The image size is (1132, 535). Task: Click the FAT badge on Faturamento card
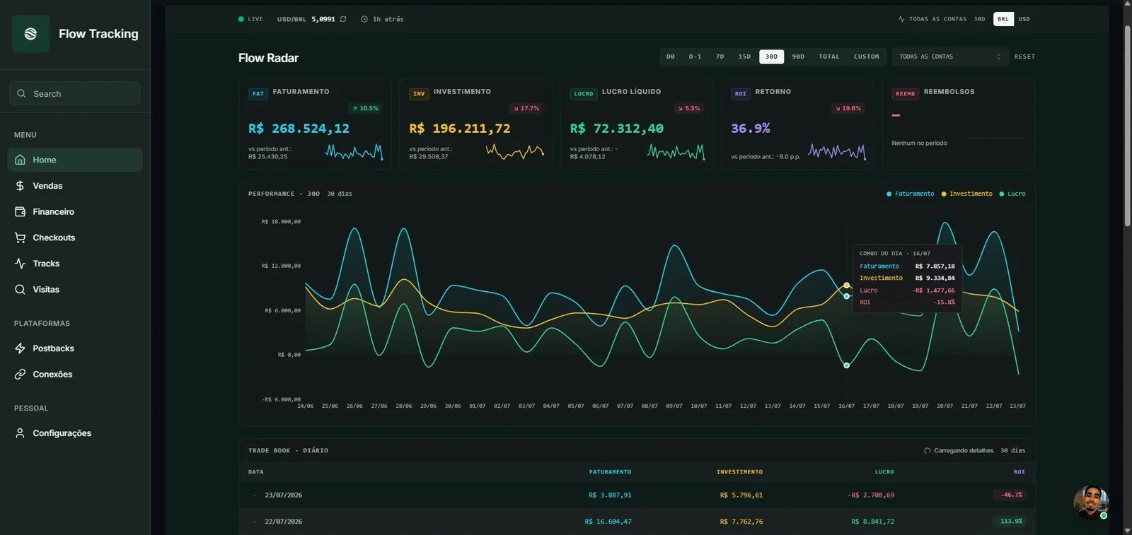click(258, 93)
